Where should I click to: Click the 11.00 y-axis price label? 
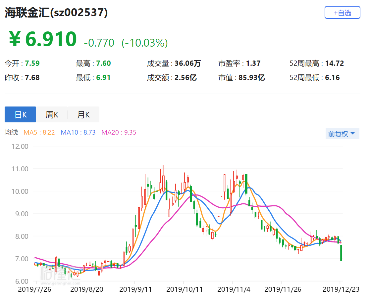click(x=20, y=169)
